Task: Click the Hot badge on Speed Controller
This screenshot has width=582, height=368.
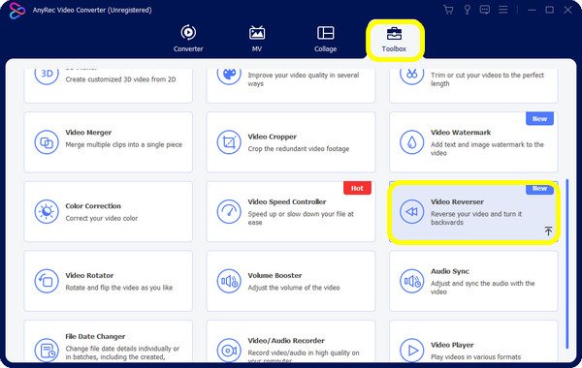Action: (x=357, y=188)
